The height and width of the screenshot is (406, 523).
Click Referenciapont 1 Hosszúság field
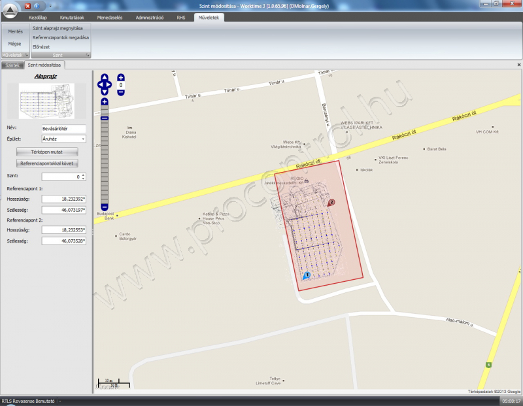[63, 199]
